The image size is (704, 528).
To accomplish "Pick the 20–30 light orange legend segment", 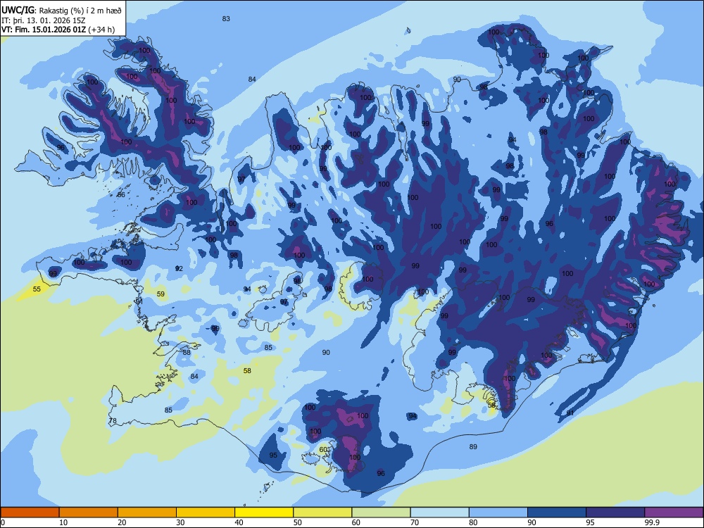I will click(147, 513).
